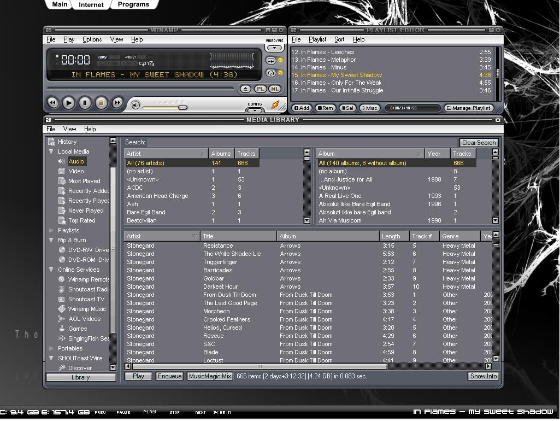Screen dimensions: 560x421
Task: Open Shoutcast TV in the sidebar
Action: click(x=86, y=299)
